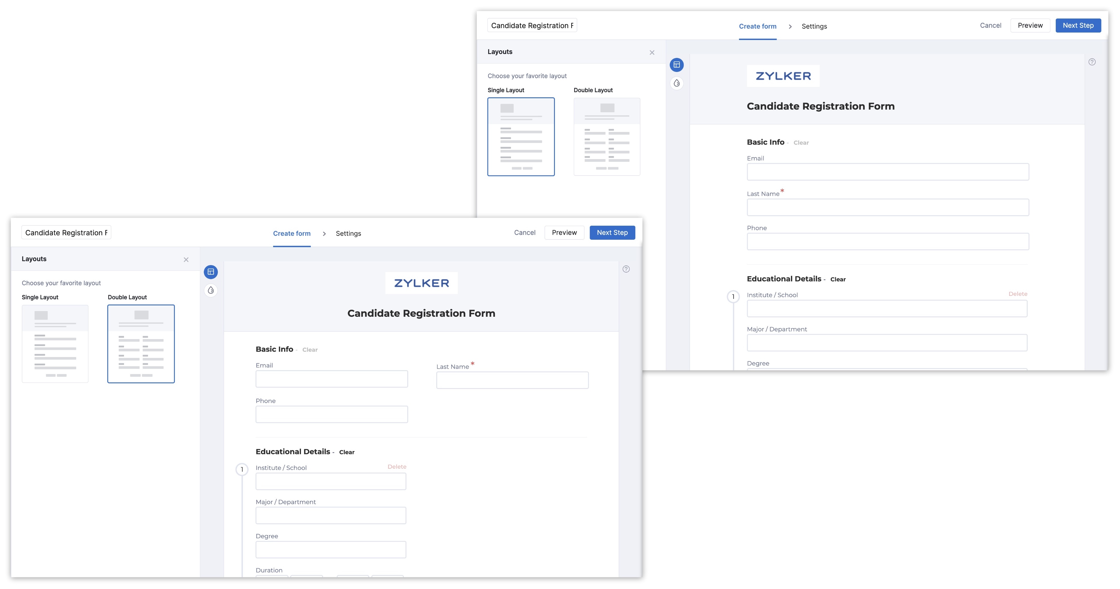Click Preview button in lower window
The image size is (1120, 589).
(564, 232)
